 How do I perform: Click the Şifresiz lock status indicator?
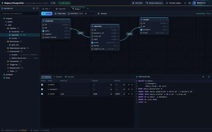pos(23,130)
